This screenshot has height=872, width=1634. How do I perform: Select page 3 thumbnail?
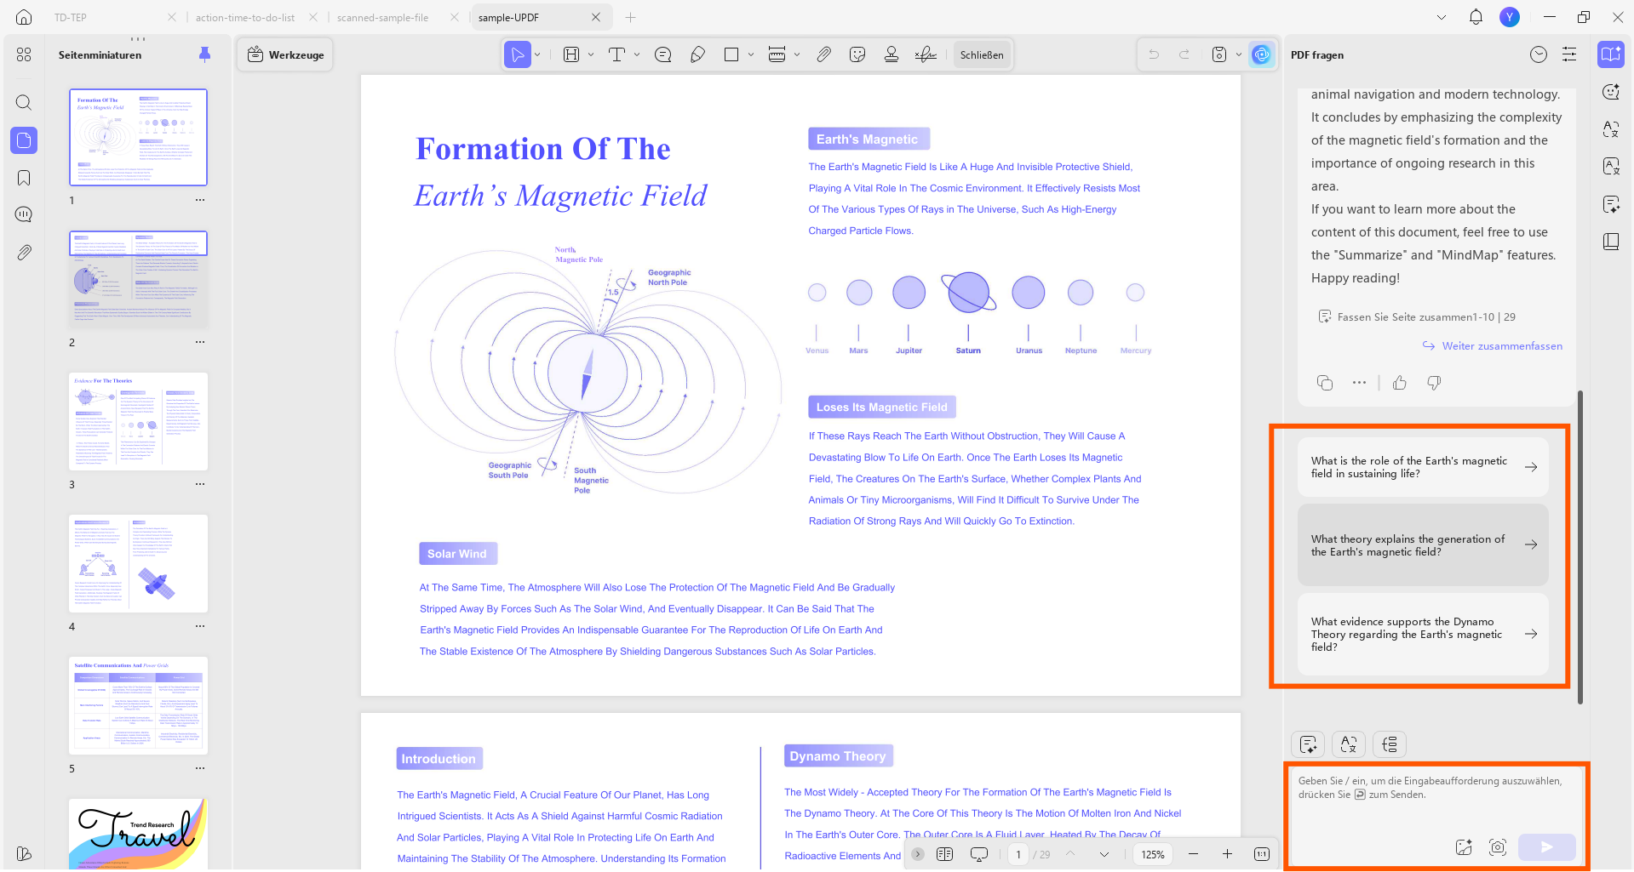[138, 421]
